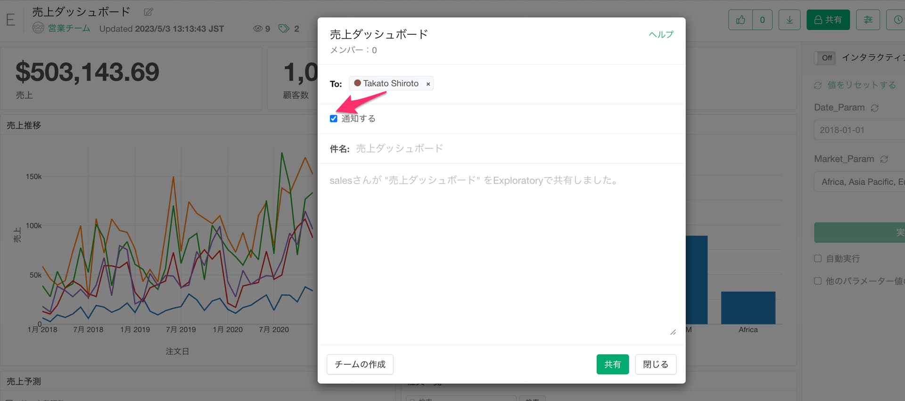The image size is (905, 401).
Task: Click the green 共有 button in dialog
Action: pyautogui.click(x=612, y=364)
